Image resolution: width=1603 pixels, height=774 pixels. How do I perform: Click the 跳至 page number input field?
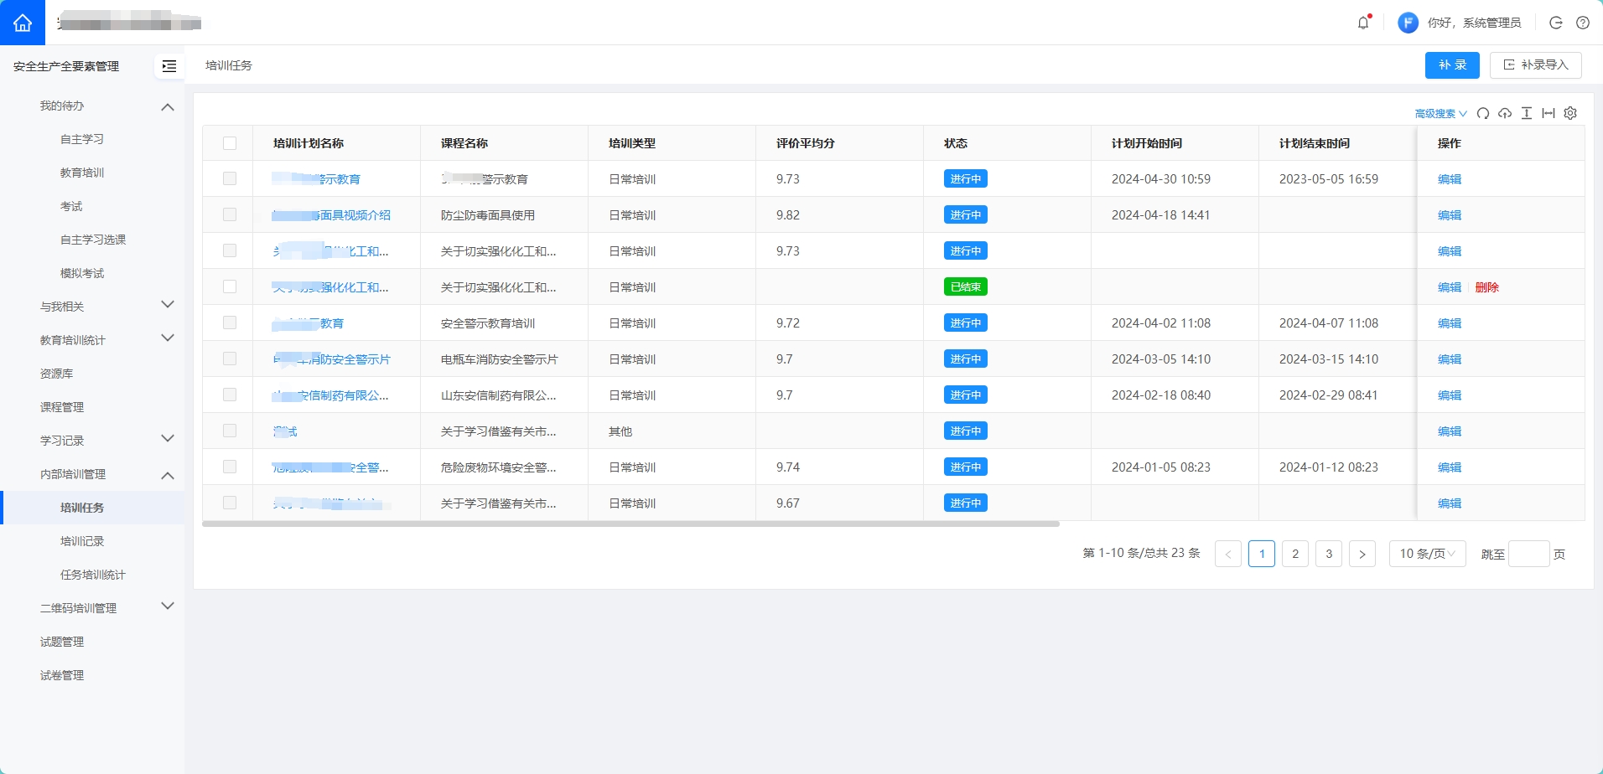(x=1529, y=554)
